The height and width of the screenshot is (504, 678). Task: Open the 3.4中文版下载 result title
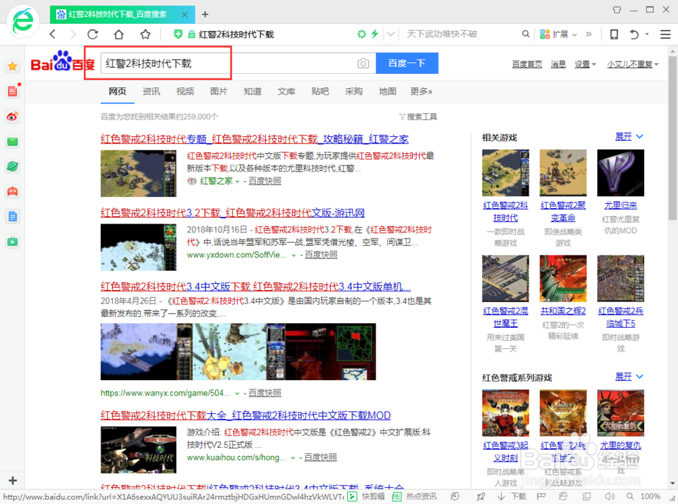(256, 287)
